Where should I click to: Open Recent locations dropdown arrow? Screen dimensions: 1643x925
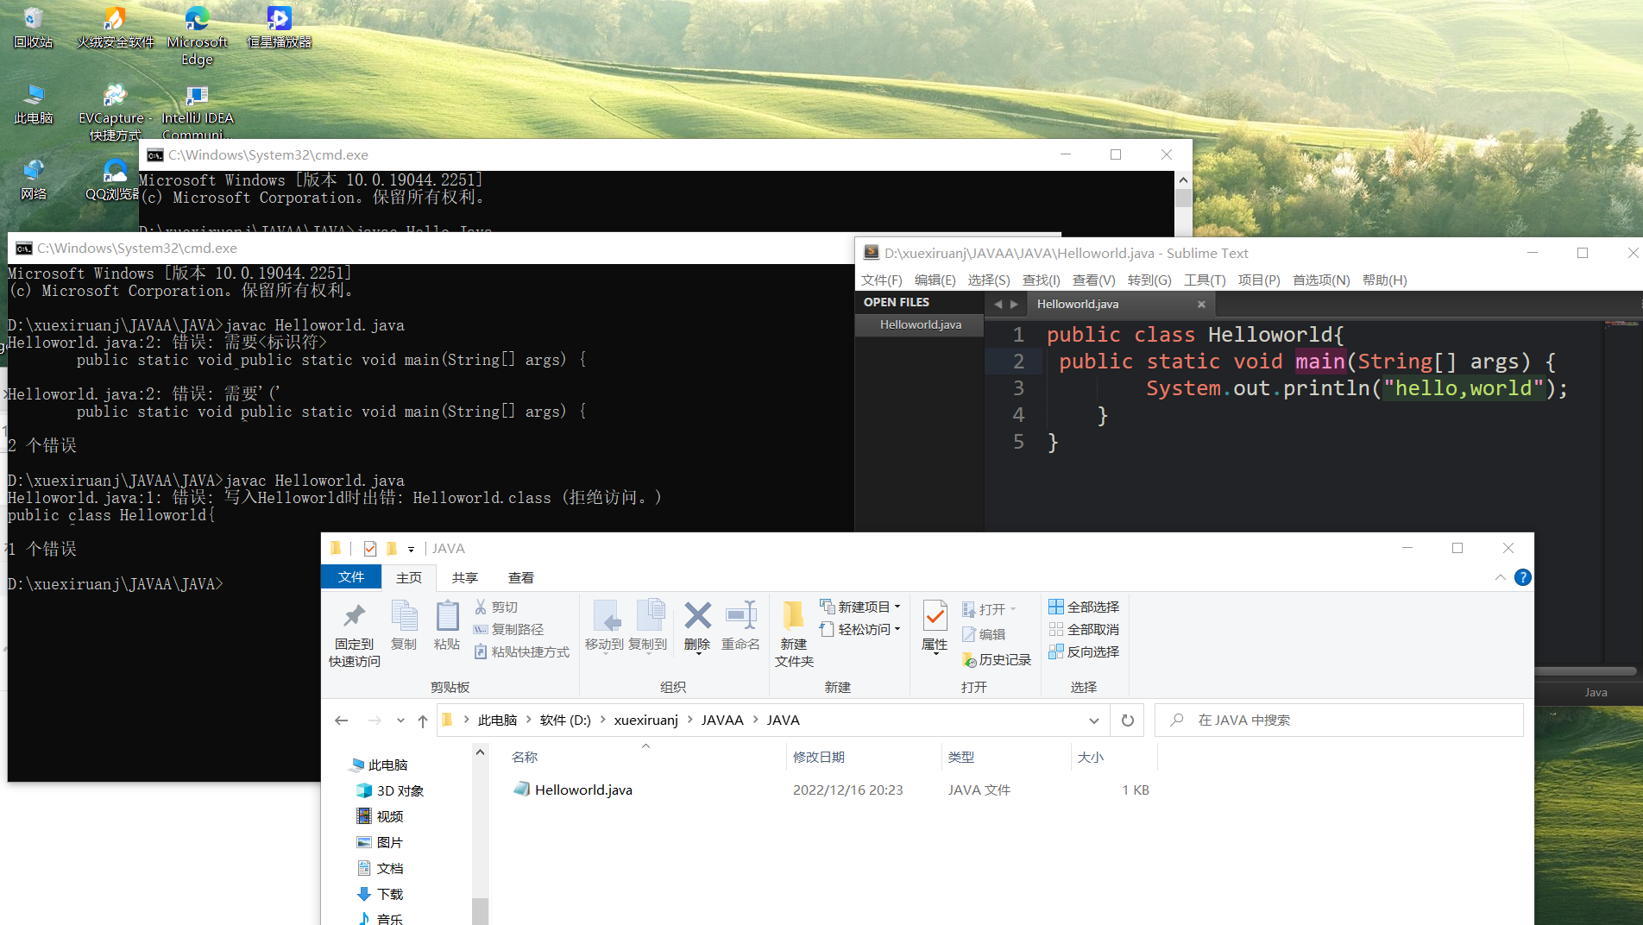click(400, 720)
